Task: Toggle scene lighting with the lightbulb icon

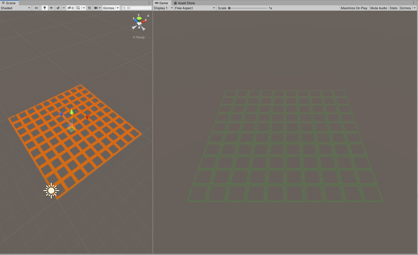Action: [45, 8]
